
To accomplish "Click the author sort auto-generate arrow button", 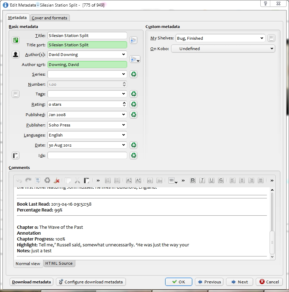I will tap(135, 59).
